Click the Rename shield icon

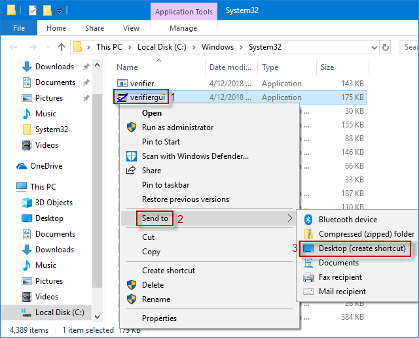(131, 299)
